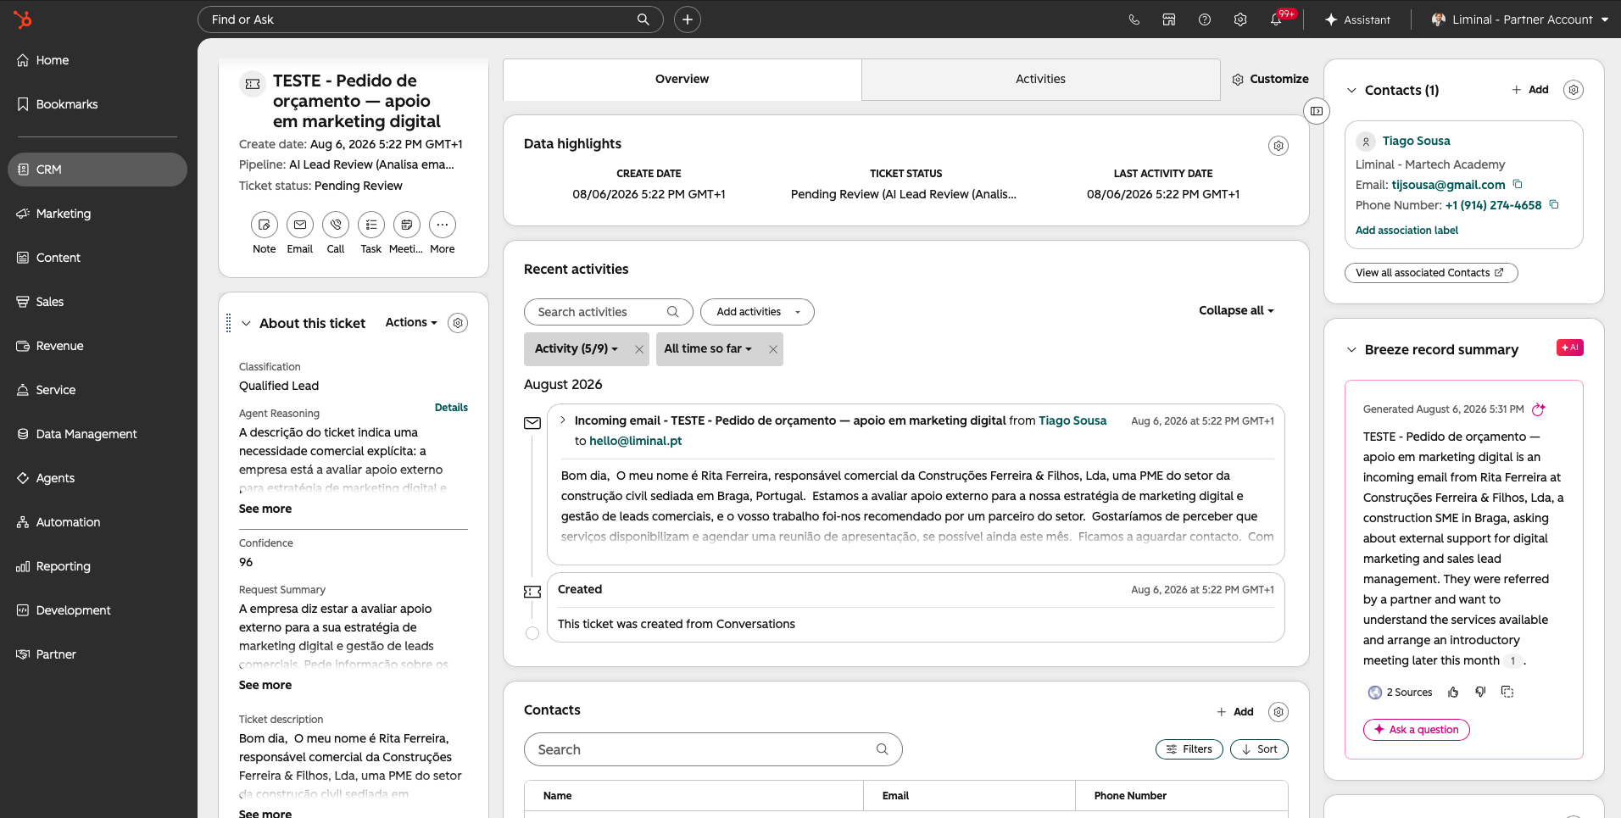Open settings gear in top navigation
This screenshot has width=1621, height=818.
click(x=1240, y=19)
